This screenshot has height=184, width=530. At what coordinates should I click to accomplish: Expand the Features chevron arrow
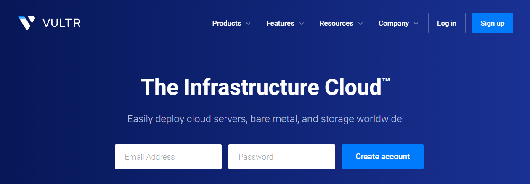click(302, 24)
